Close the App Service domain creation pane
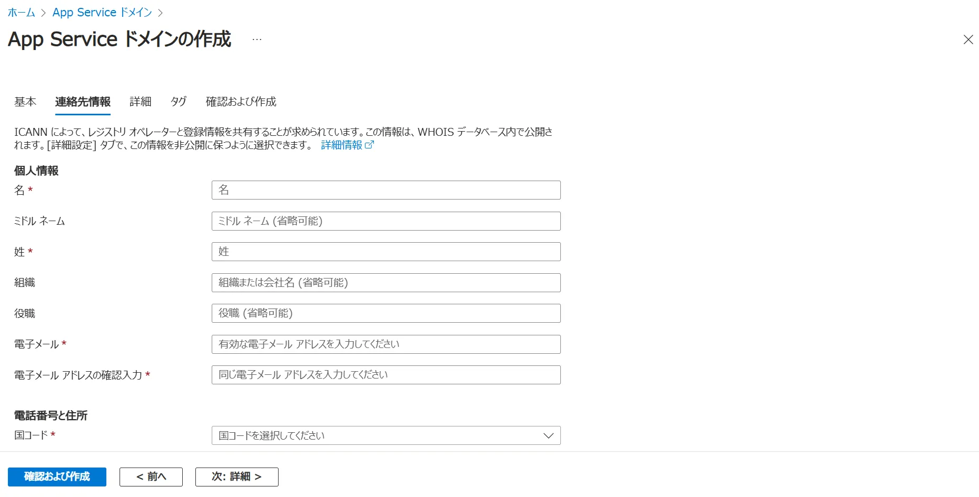The width and height of the screenshot is (979, 497). point(968,39)
